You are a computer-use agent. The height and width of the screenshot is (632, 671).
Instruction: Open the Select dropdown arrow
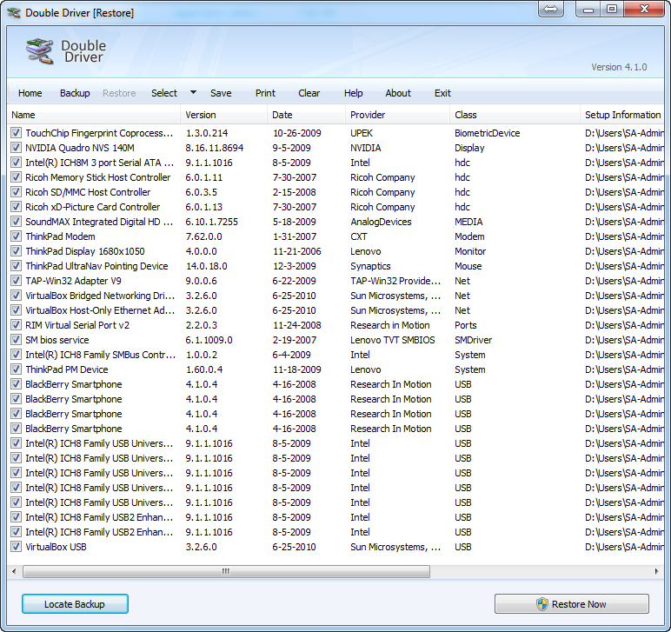coord(193,92)
